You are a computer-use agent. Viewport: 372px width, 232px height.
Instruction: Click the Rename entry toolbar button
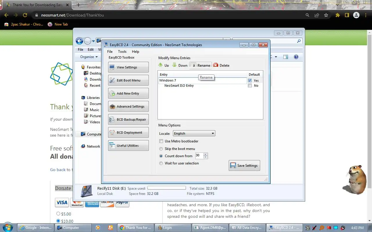[200, 65]
